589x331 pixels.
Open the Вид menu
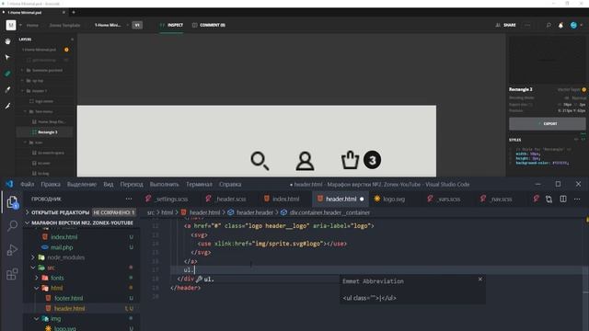click(x=109, y=184)
